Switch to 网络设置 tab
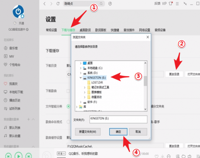This screenshot has width=200, height=158. click(x=144, y=30)
